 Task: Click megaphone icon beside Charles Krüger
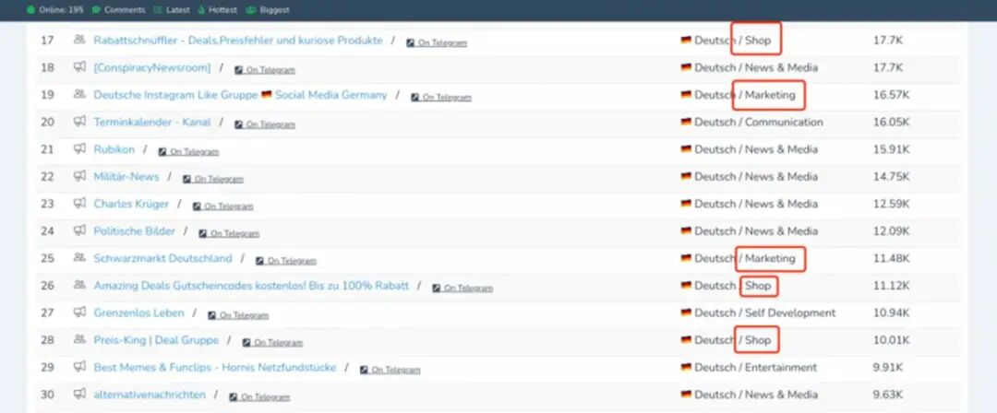coord(79,204)
